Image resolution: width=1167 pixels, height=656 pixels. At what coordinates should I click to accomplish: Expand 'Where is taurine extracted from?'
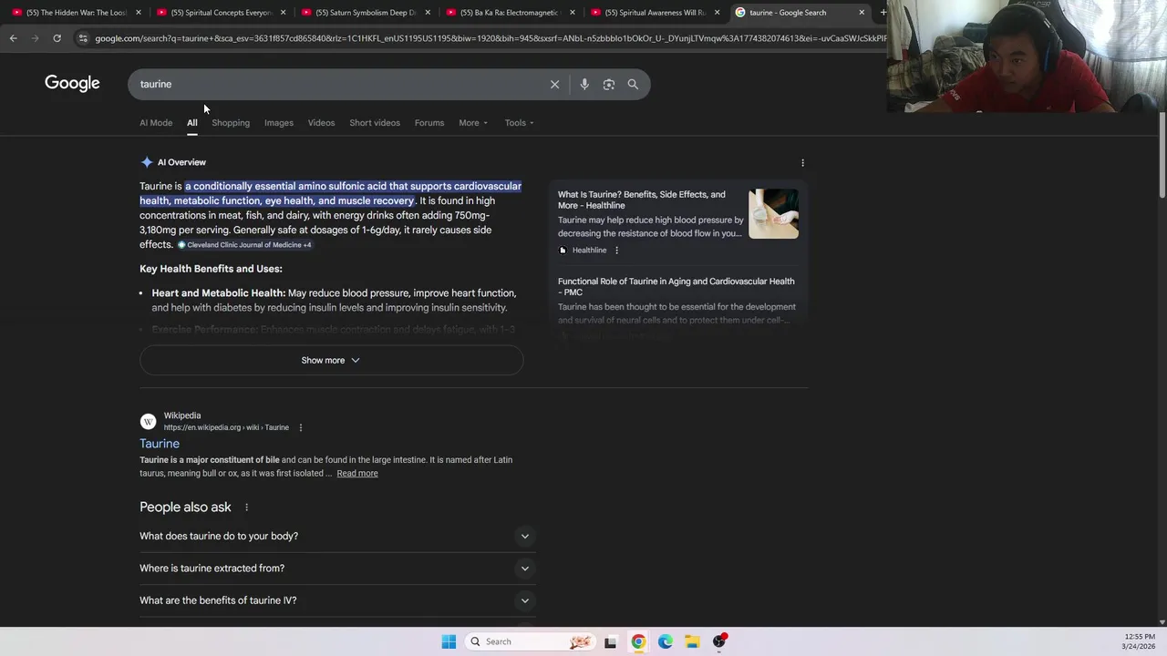coord(337,569)
